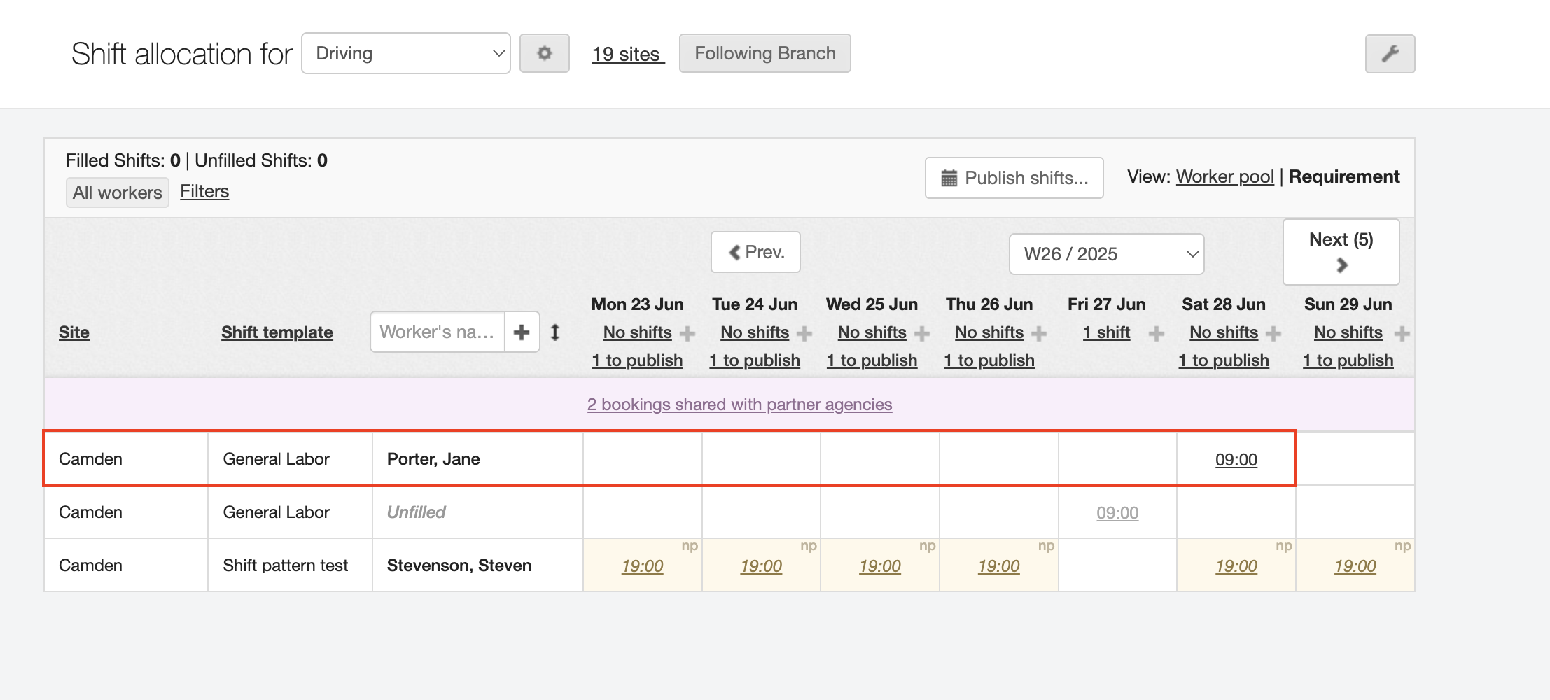Add shift on Mon 23 Jun plus icon

point(687,333)
